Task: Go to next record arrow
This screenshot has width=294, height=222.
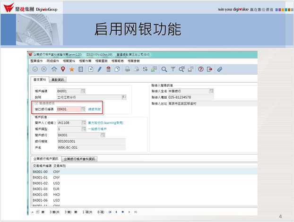Action: click(x=129, y=212)
